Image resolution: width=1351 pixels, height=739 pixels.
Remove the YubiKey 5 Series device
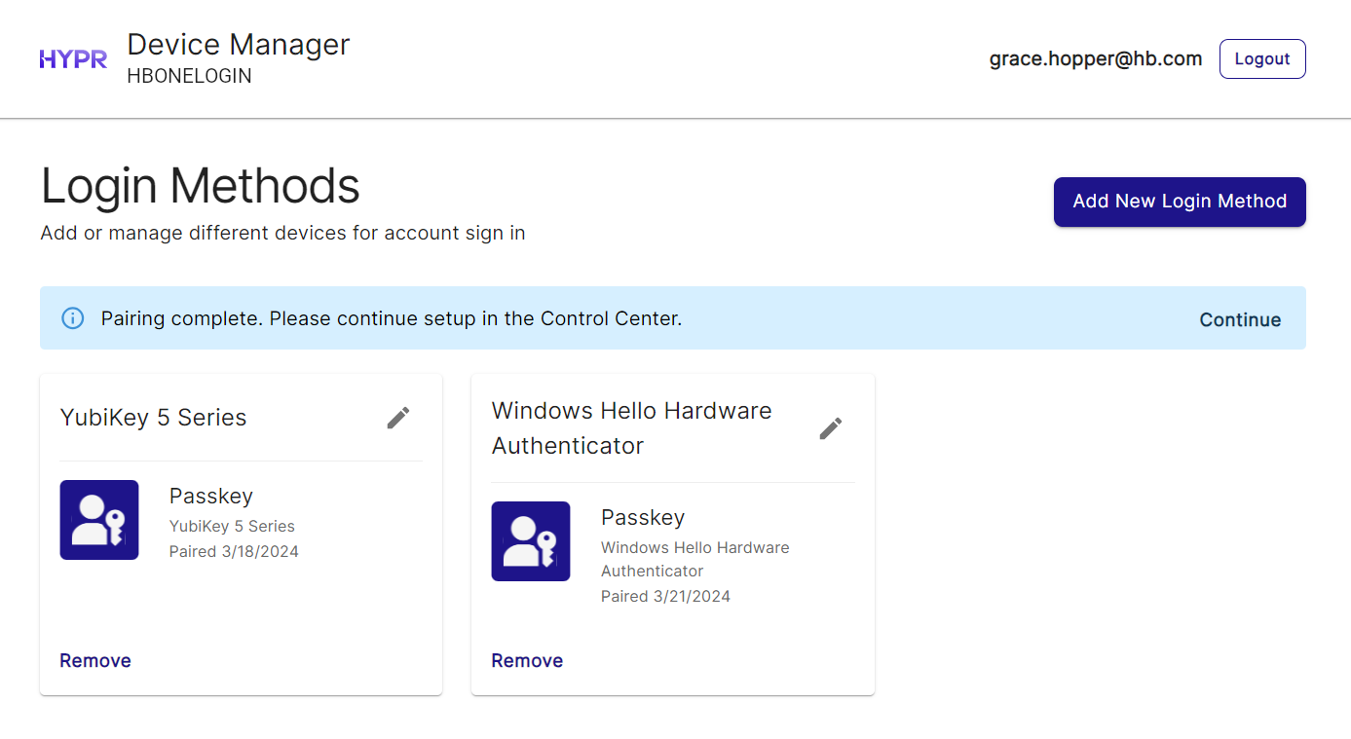pos(95,660)
